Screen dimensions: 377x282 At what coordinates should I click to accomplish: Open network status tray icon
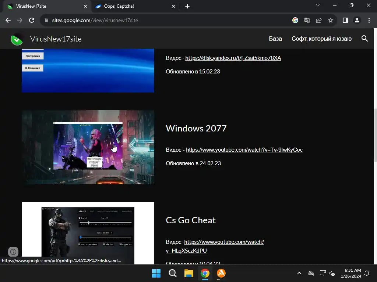323,273
